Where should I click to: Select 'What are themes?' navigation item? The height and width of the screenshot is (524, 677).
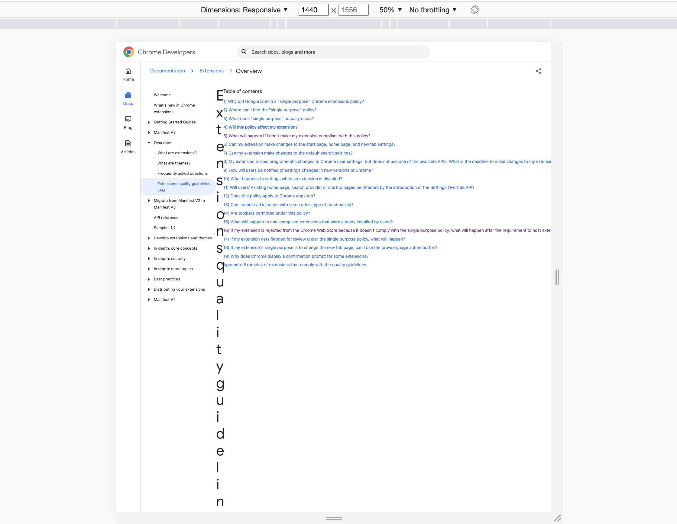point(174,163)
